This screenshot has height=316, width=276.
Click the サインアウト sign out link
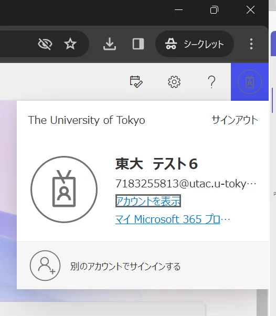click(235, 120)
